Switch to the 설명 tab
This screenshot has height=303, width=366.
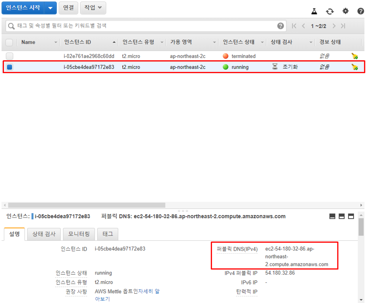point(14,234)
